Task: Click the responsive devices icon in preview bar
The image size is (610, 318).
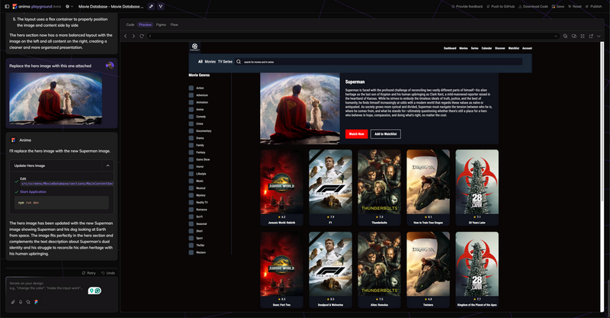Action: (574, 36)
